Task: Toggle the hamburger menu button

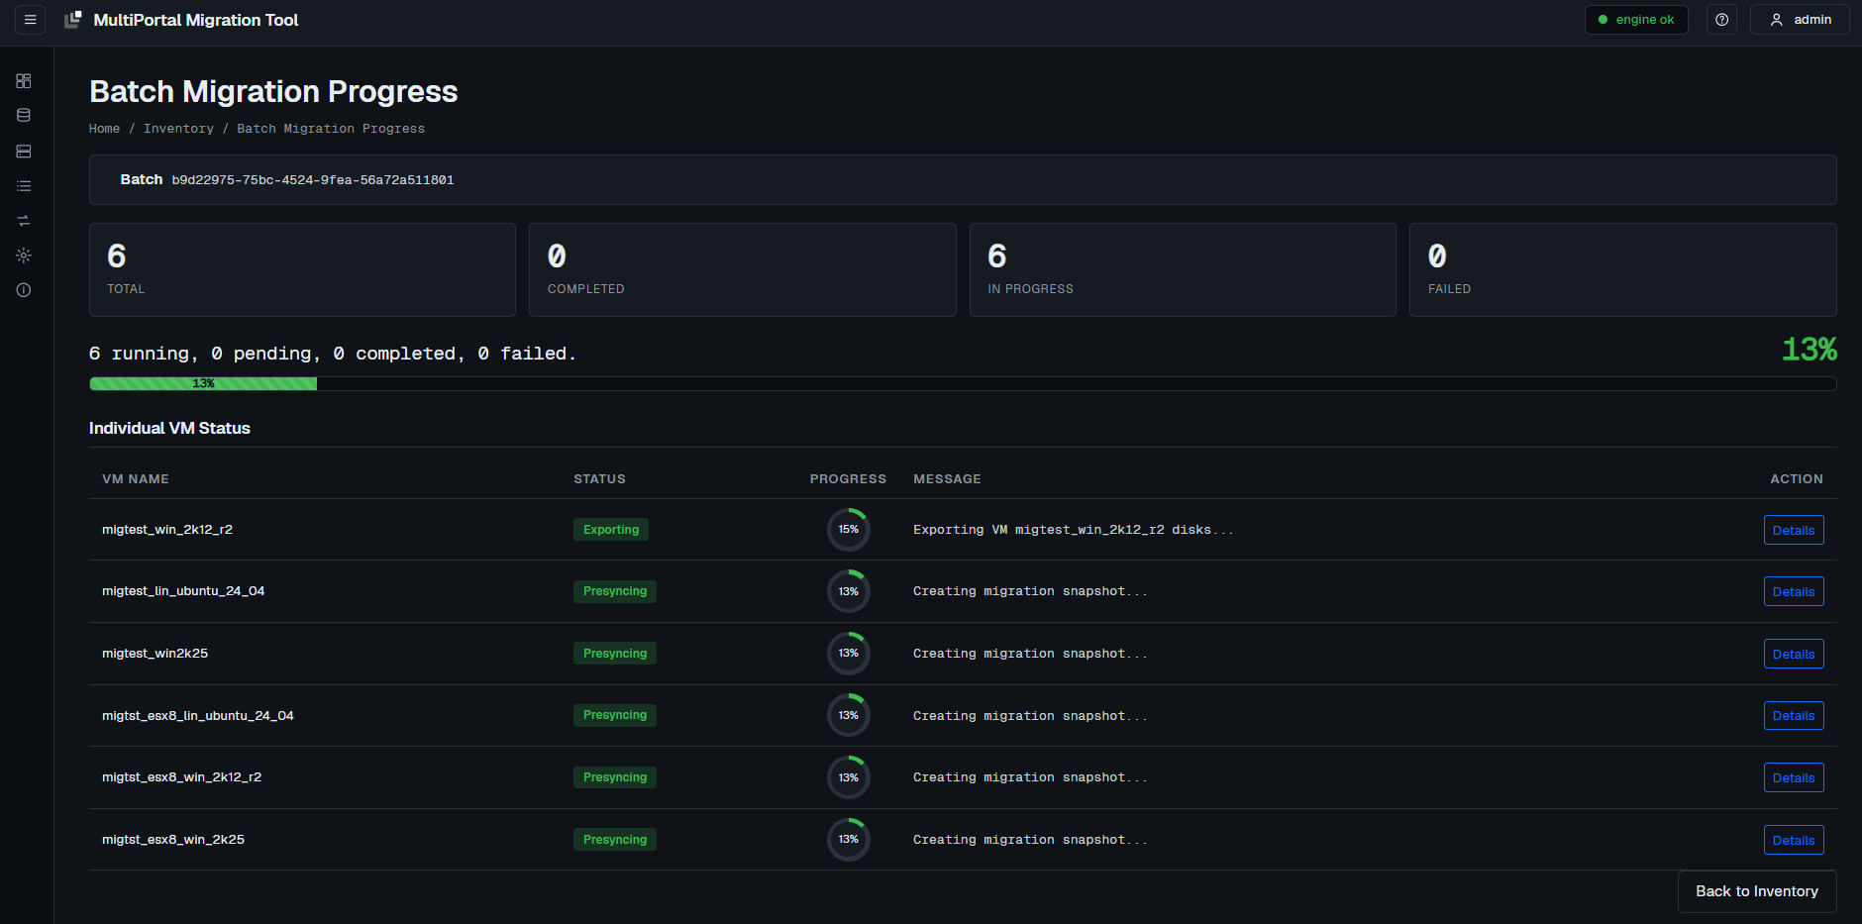Action: (x=30, y=20)
